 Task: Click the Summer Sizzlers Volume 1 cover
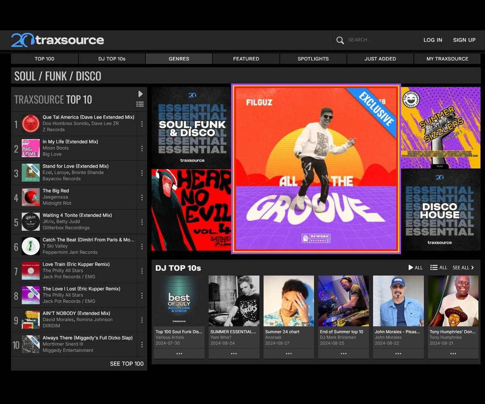(x=440, y=127)
